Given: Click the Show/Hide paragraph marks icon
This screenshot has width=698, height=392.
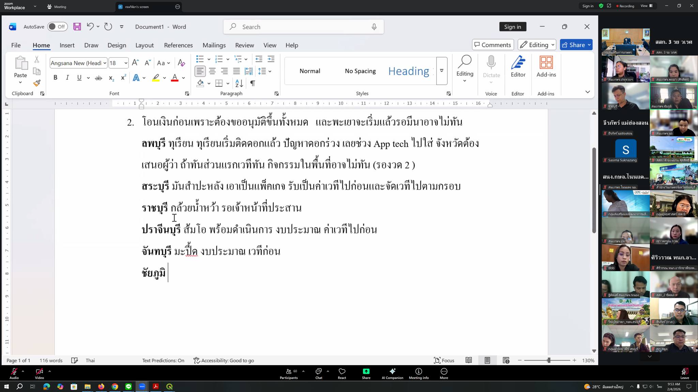Looking at the screenshot, I should [253, 83].
